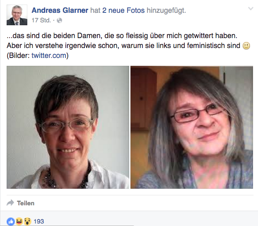Open the post options chevron menu

pos(251,9)
